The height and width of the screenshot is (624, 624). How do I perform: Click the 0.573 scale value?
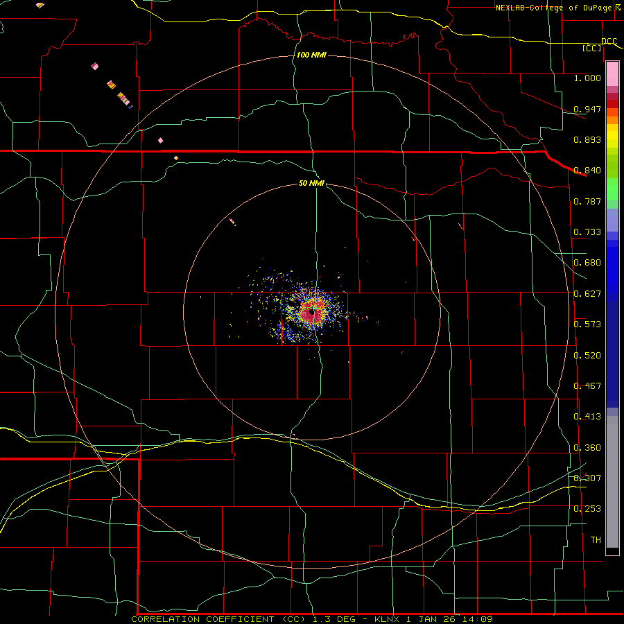point(587,324)
